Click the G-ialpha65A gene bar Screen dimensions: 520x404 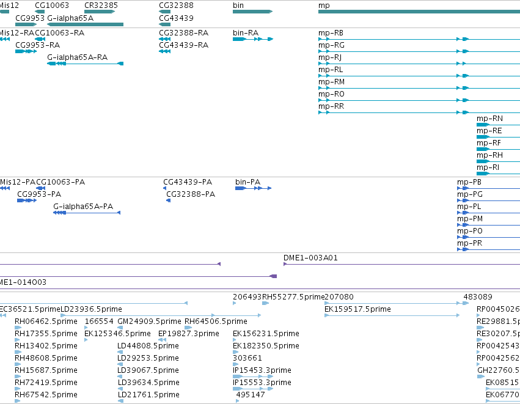tap(85, 24)
